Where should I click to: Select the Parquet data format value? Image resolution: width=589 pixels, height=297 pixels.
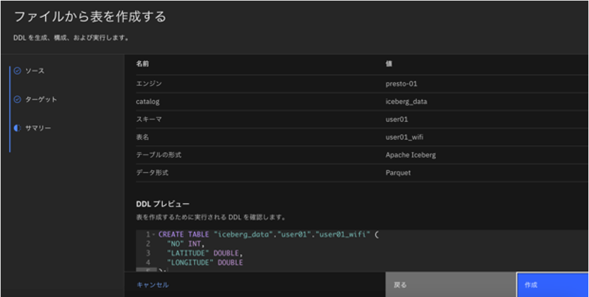tap(398, 173)
